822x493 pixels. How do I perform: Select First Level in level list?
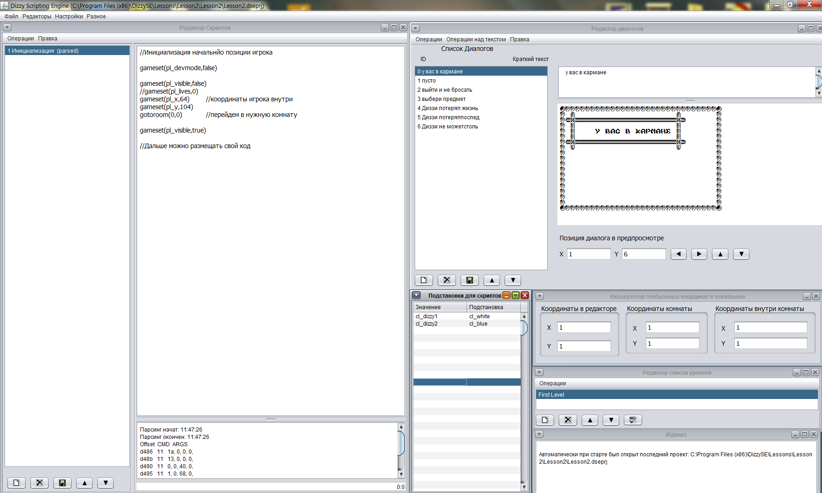[x=677, y=394]
